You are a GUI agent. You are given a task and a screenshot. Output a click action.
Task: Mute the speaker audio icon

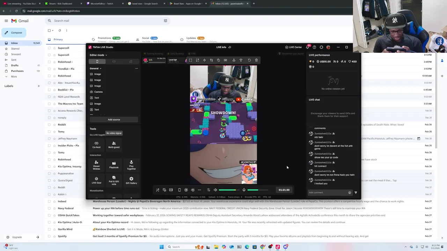click(x=215, y=190)
